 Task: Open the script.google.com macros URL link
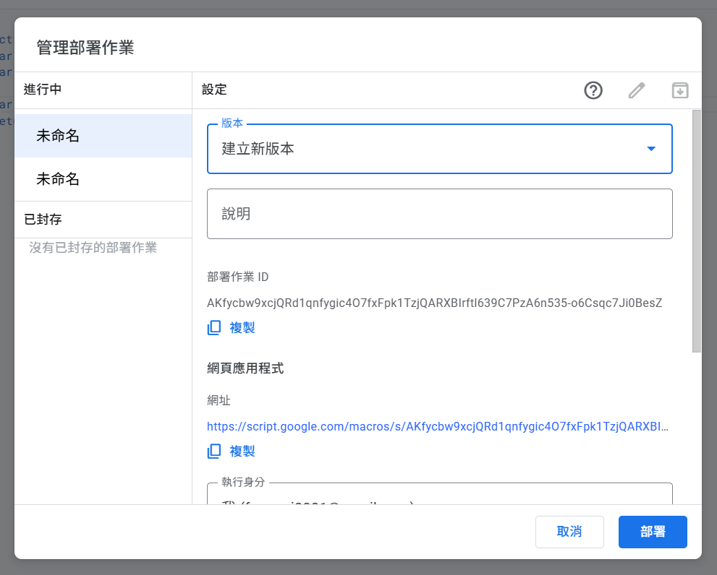[438, 427]
